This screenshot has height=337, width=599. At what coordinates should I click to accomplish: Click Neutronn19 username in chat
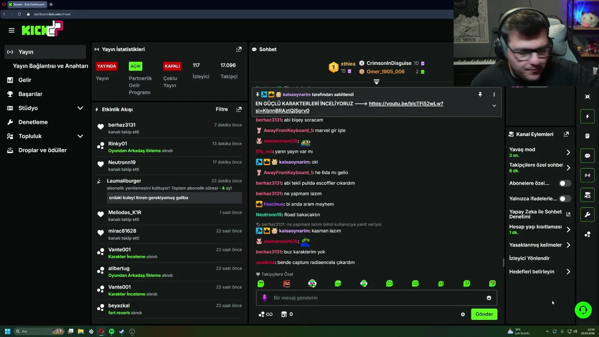point(269,215)
